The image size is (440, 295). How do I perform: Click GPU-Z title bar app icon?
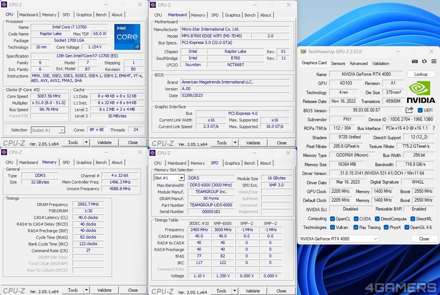pos(303,51)
